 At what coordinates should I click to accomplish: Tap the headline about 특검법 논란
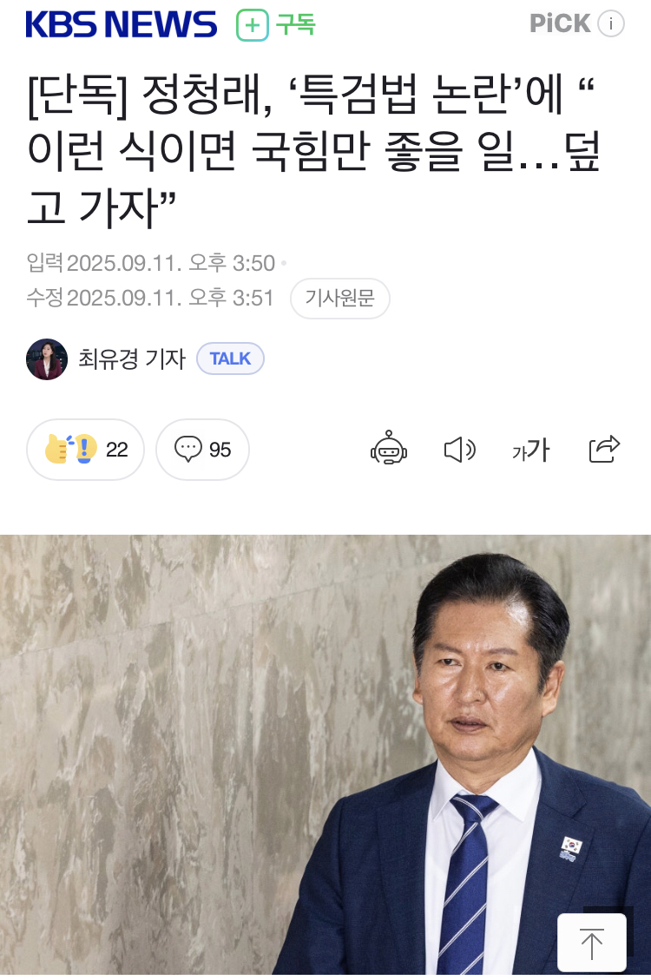coord(312,151)
